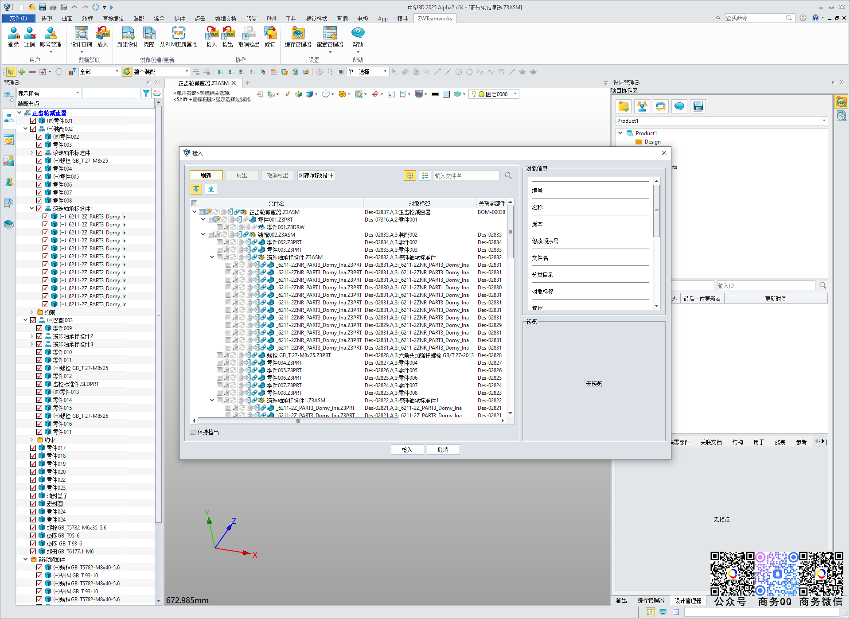
Task: Toggle the header select-all checkbox in file list
Action: 194,203
